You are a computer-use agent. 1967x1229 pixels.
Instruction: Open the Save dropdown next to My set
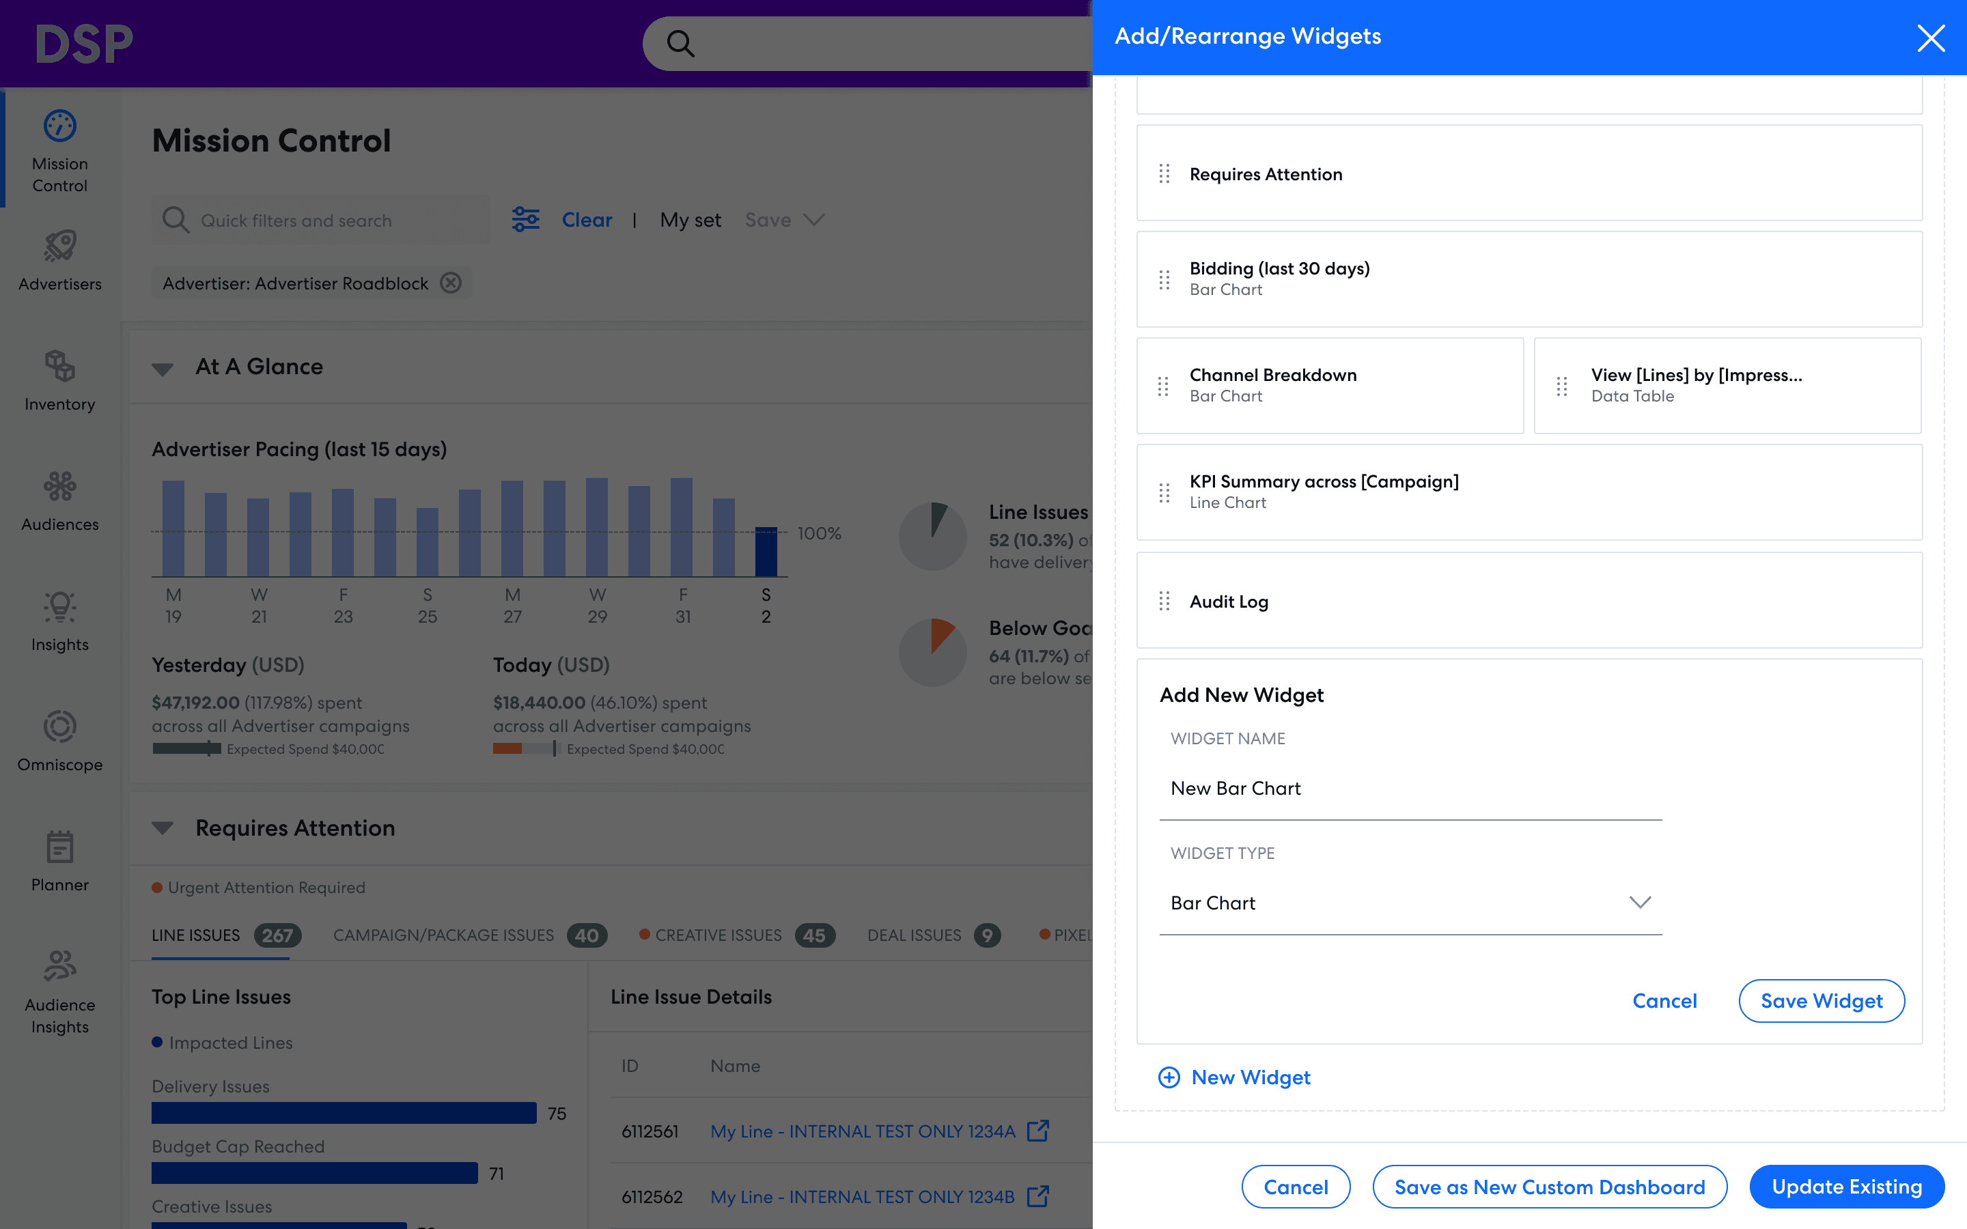813,221
